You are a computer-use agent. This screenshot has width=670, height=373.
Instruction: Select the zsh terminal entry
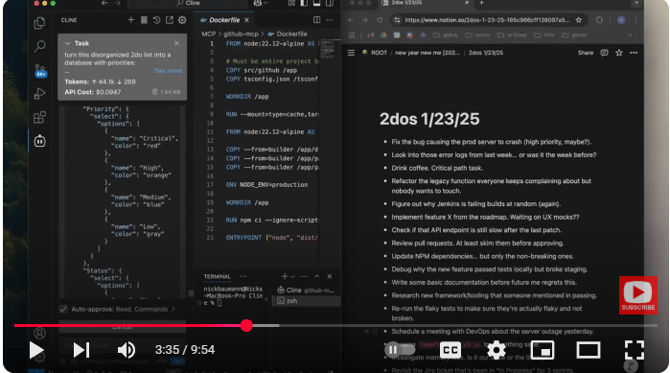click(306, 301)
